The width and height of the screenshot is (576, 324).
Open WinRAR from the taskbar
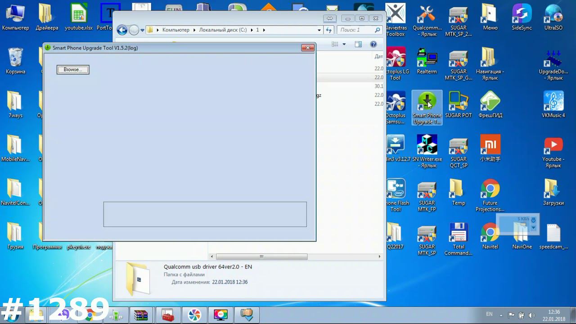(x=141, y=315)
